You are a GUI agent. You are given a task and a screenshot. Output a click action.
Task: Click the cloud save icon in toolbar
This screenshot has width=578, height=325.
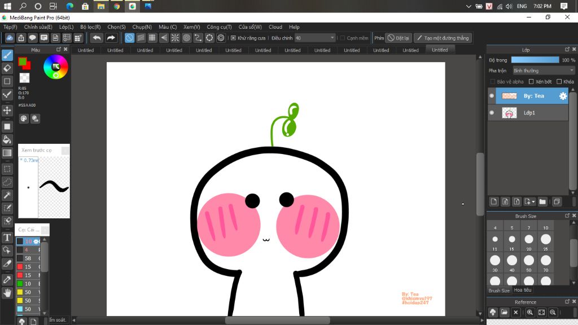click(x=10, y=38)
